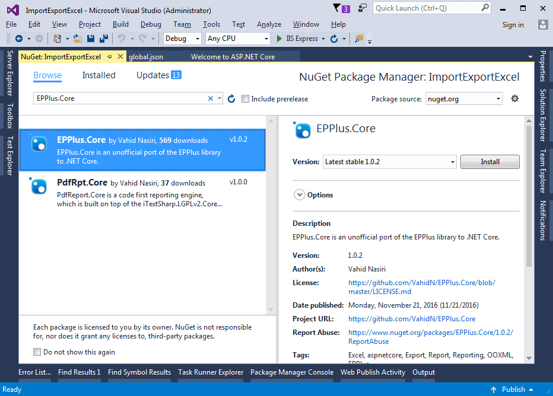The image size is (553, 396).
Task: Refresh the NuGet package search results
Action: click(x=231, y=98)
